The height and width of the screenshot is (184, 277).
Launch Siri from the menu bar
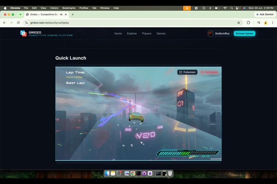point(244,8)
